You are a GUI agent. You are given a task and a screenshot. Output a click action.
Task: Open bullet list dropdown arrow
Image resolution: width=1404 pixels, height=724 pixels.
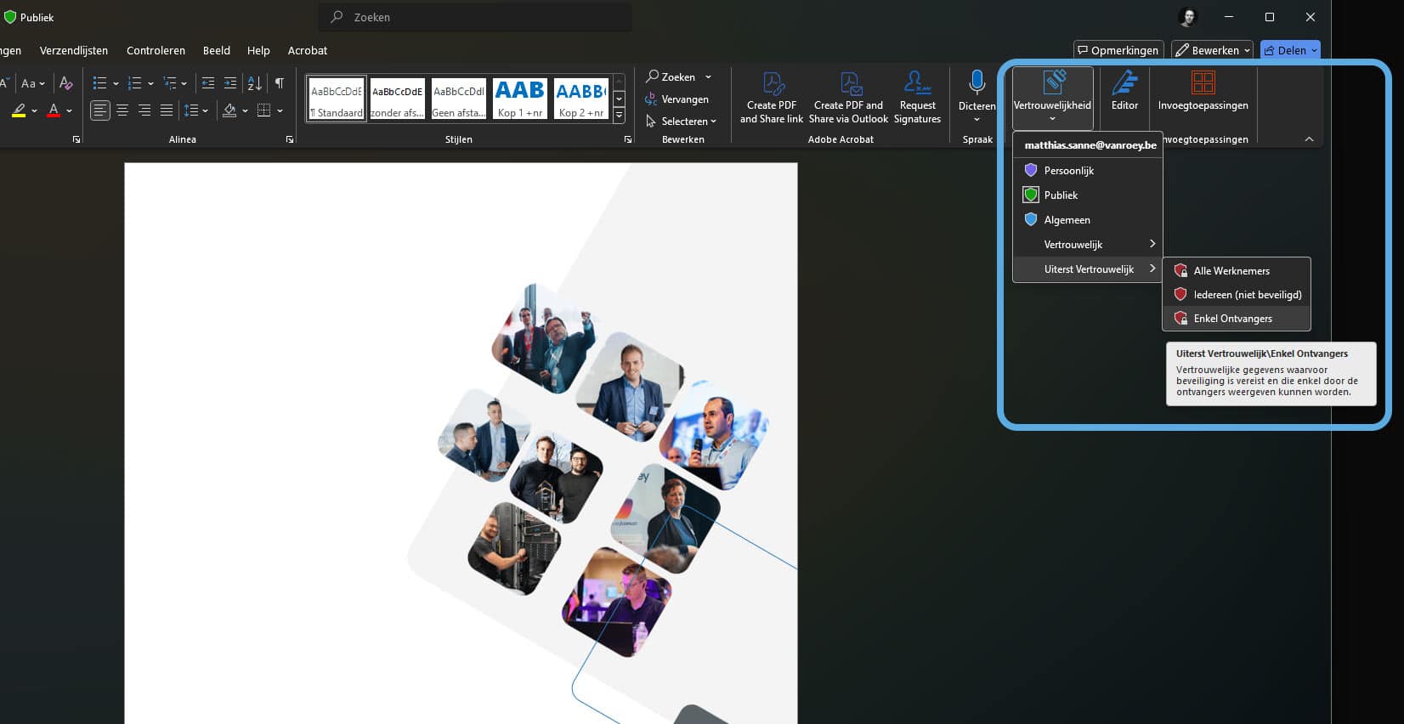click(116, 84)
